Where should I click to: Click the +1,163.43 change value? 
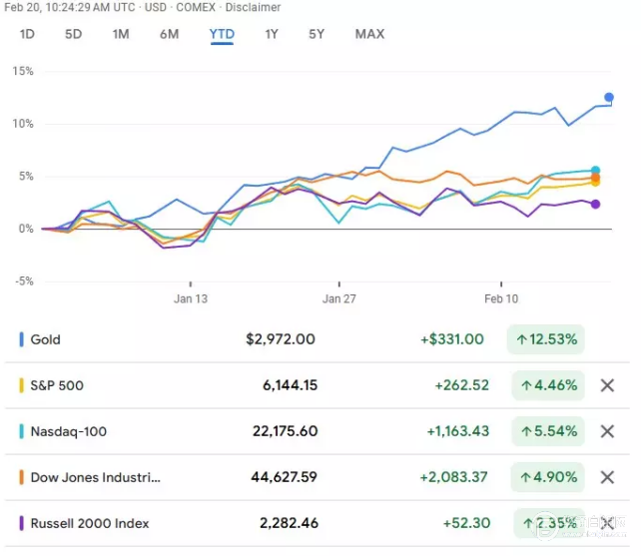click(x=458, y=431)
